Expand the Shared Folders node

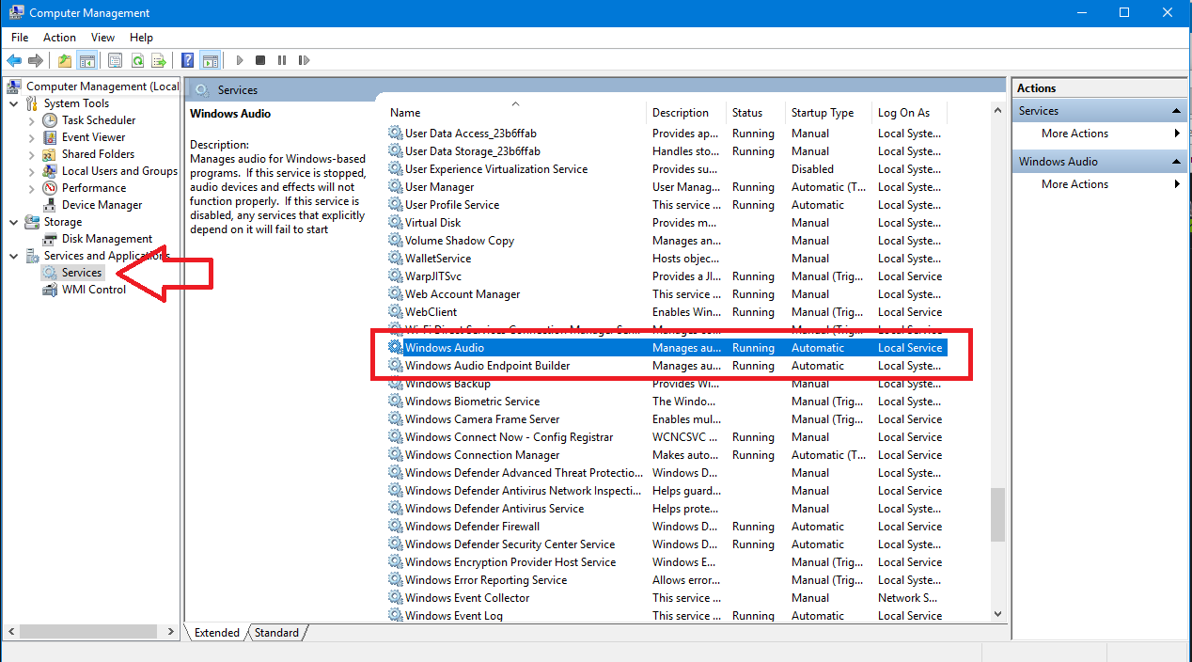(31, 154)
